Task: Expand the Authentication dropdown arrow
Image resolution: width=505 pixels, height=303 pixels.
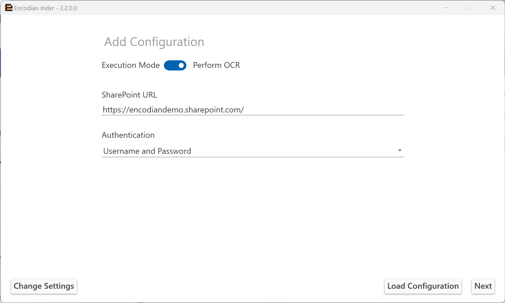Action: click(400, 151)
